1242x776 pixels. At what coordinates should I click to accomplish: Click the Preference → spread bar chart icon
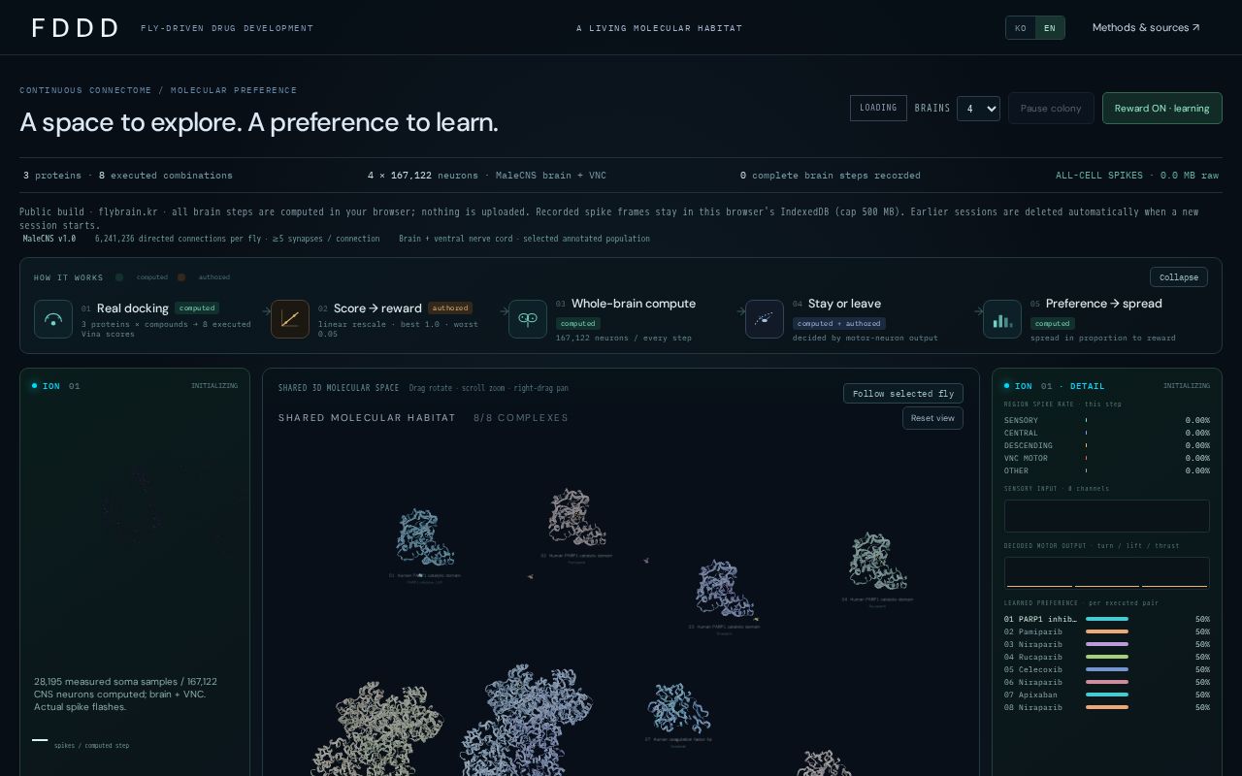(1002, 319)
